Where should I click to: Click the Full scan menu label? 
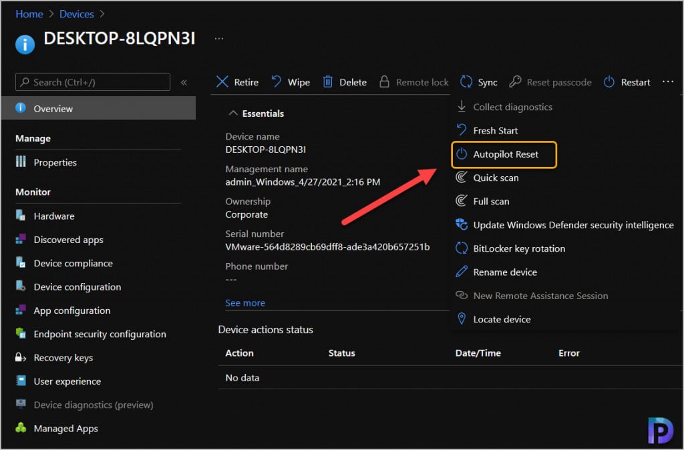491,202
